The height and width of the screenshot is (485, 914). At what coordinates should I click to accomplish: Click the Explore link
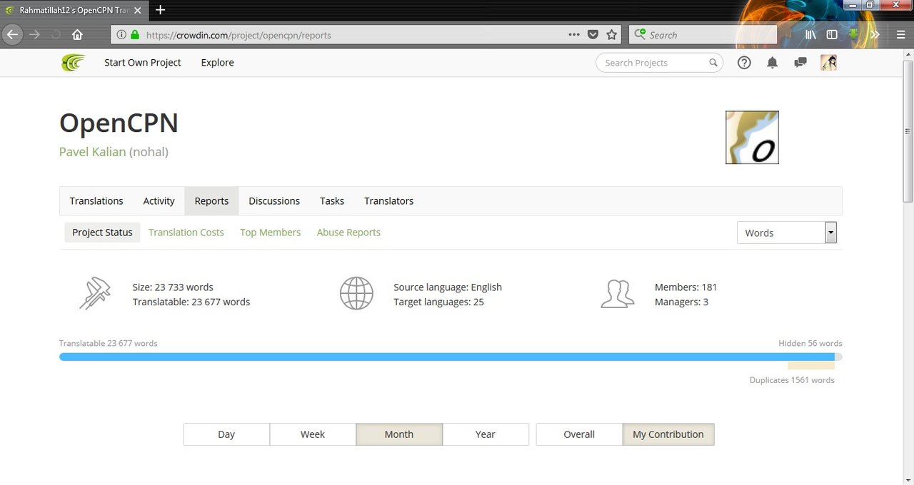[217, 63]
